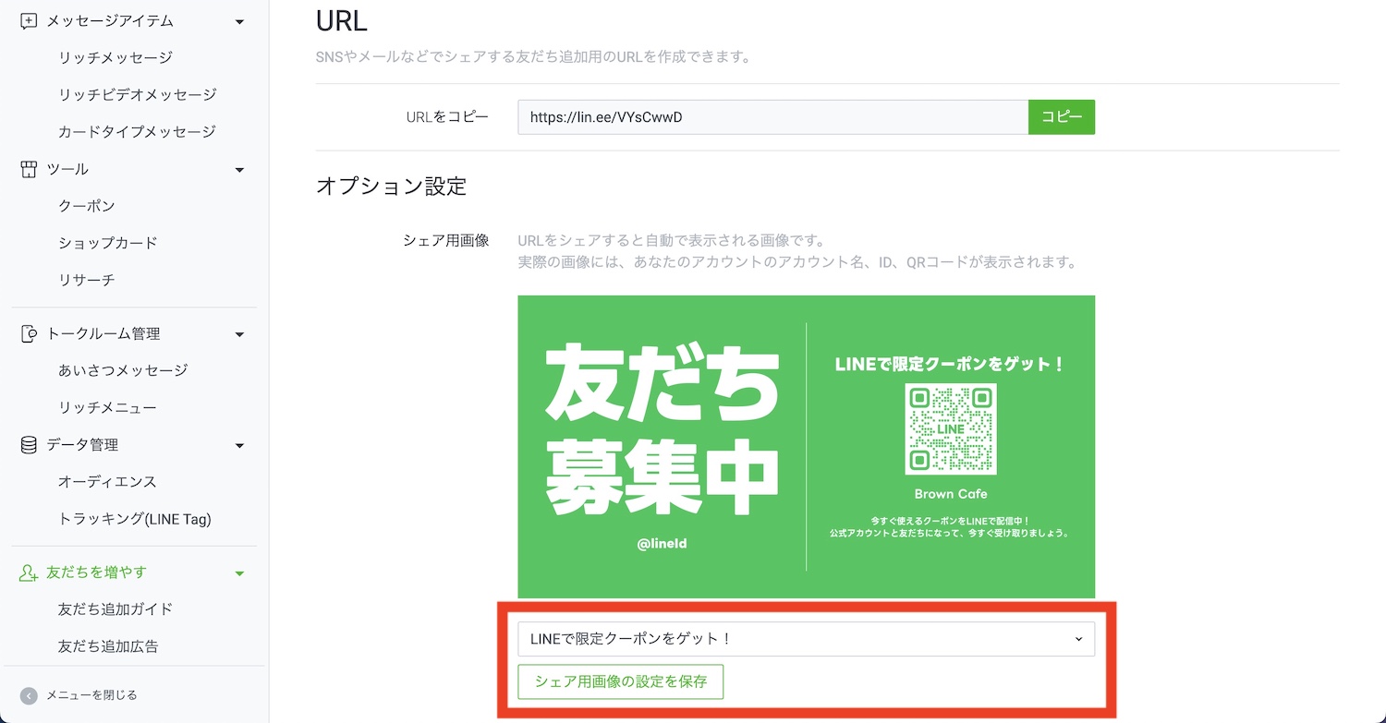Go to クーポン page
Image resolution: width=1386 pixels, height=723 pixels.
click(x=86, y=205)
